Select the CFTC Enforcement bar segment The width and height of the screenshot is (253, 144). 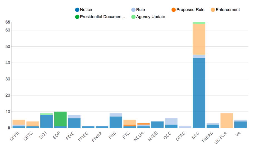pyautogui.click(x=33, y=124)
